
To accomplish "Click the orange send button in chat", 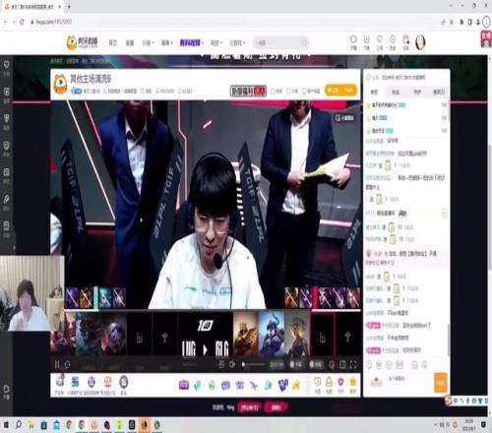I will tap(441, 383).
